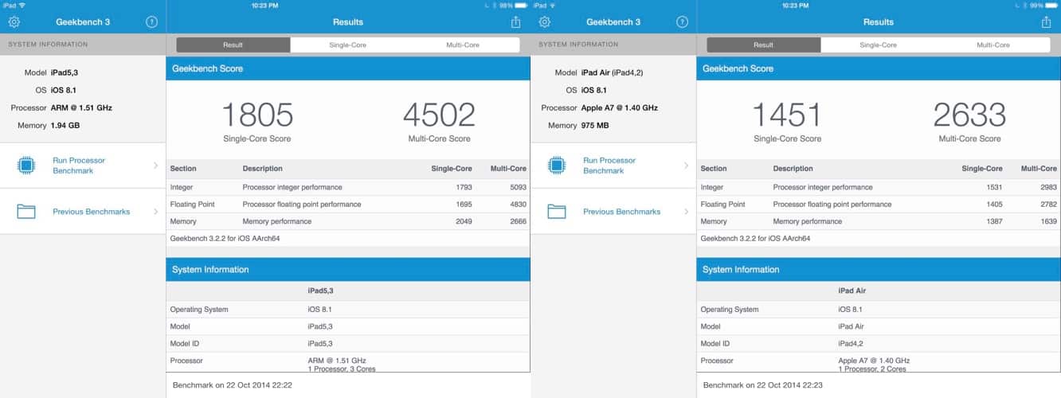This screenshot has width=1061, height=398.
Task: Tap Wi-Fi status icon on right iPad
Action: click(552, 6)
